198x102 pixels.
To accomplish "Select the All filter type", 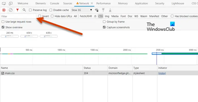I will (x=76, y=16).
